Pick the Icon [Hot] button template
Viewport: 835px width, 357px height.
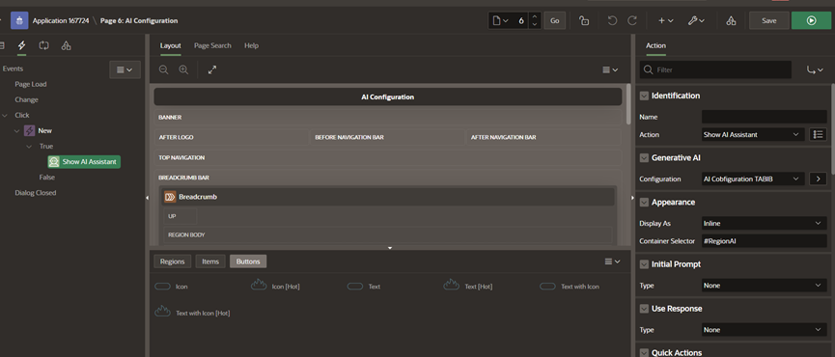tap(275, 287)
